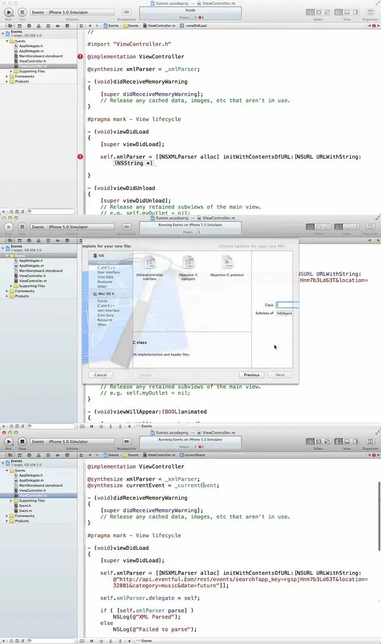Click the Stop button in the top window
Image resolution: width=381 pixels, height=644 pixels.
click(22, 13)
